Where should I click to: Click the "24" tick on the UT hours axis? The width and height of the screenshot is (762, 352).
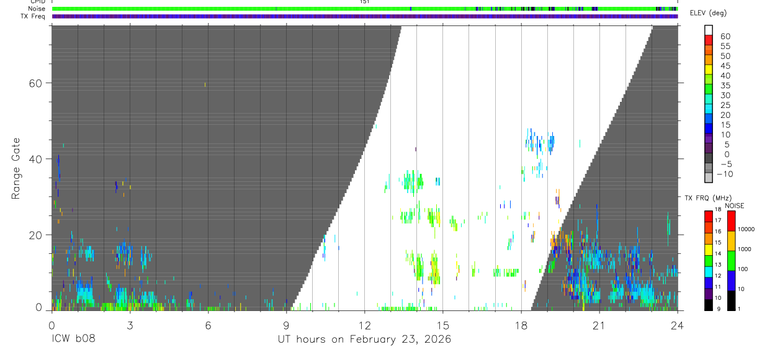click(678, 325)
